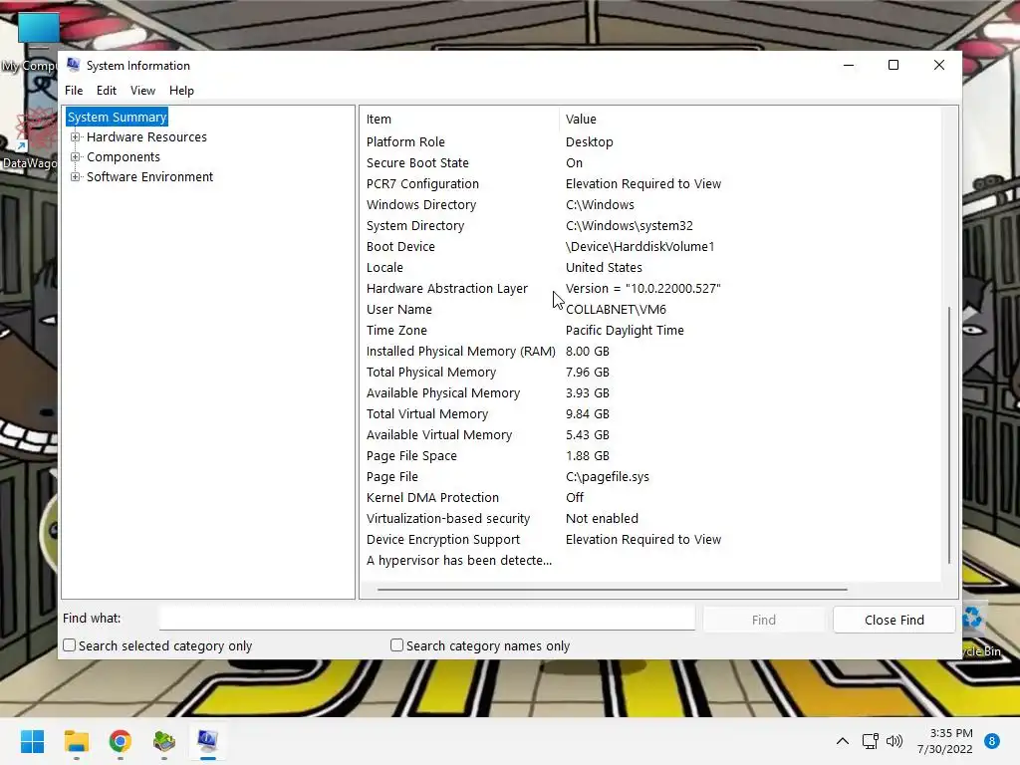
Task: Select the Kernel DMA Protection row
Action: (650, 498)
